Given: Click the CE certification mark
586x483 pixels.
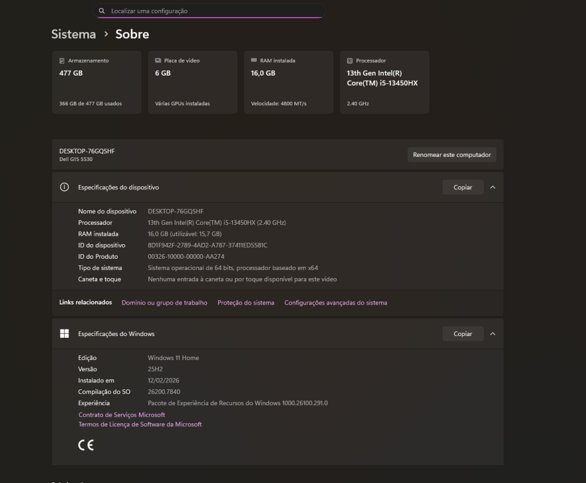Looking at the screenshot, I should click(x=86, y=445).
